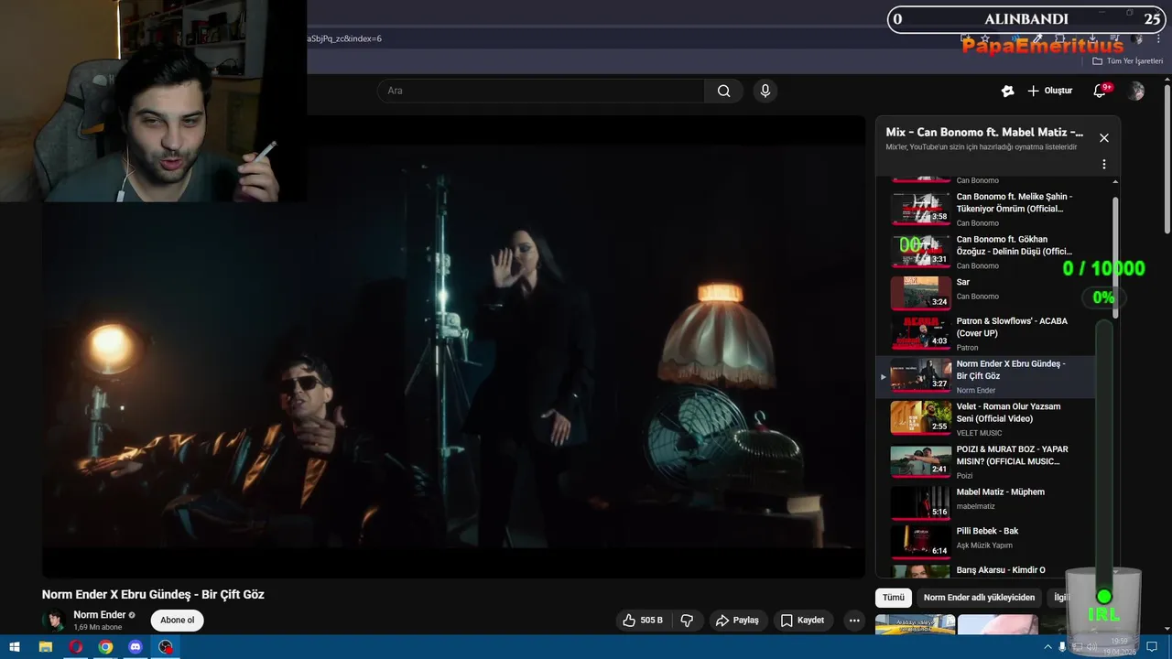This screenshot has width=1172, height=659.
Task: Play Tükeniyor Ömrüm from playlist
Action: coord(993,209)
